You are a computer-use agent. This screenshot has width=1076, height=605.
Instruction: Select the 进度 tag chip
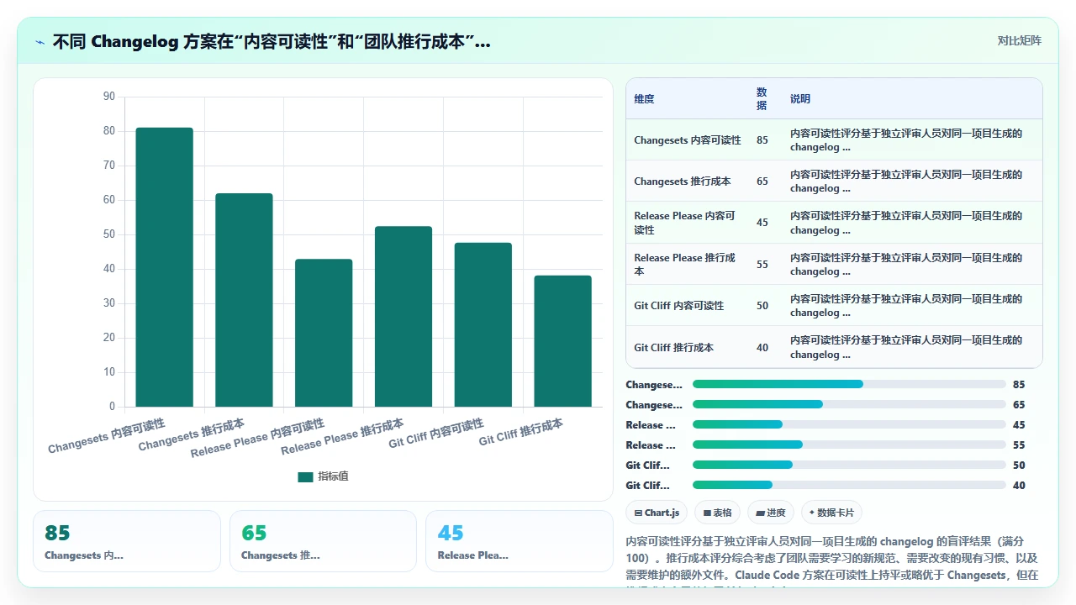pyautogui.click(x=770, y=513)
